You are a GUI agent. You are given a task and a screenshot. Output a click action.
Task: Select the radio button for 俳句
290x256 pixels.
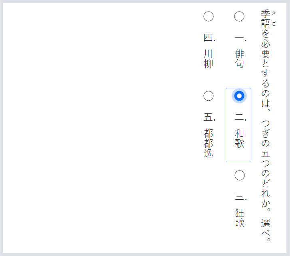(239, 16)
